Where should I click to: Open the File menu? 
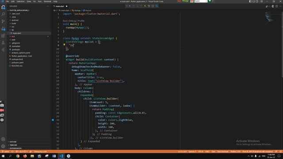click(x=8, y=1)
